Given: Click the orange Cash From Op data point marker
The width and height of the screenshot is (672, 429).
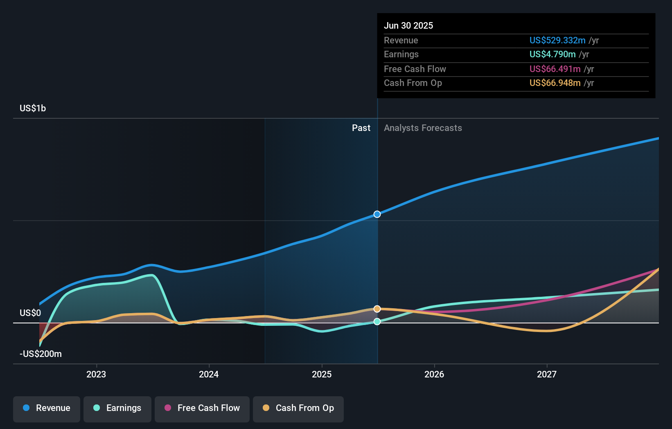Looking at the screenshot, I should pyautogui.click(x=377, y=309).
